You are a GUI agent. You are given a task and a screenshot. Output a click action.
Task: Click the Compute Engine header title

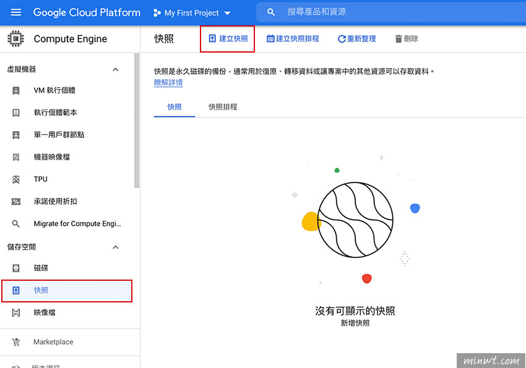71,39
